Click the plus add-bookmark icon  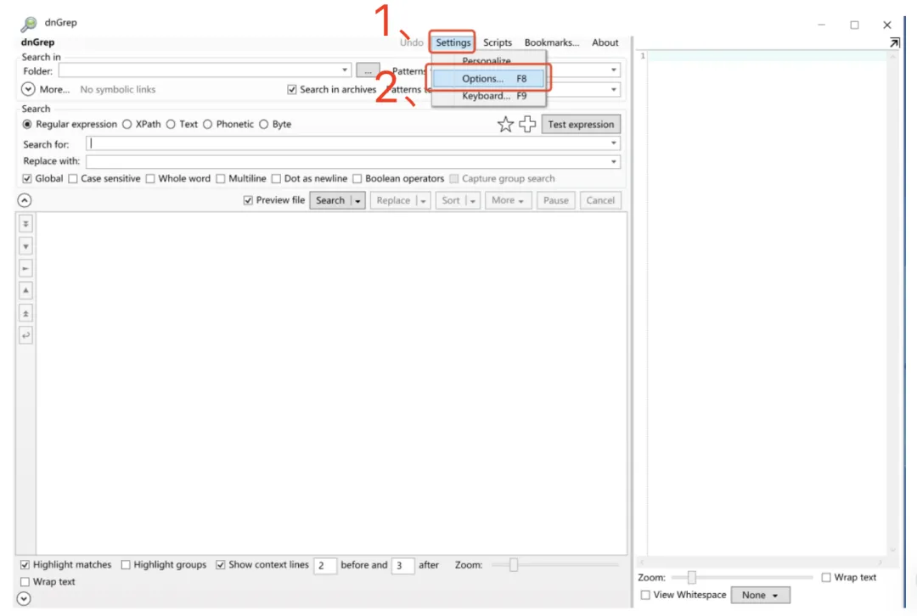(527, 124)
